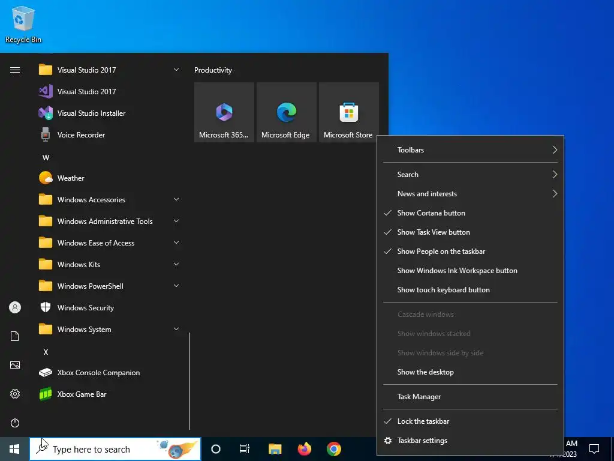Expand Windows PowerShell folder
The width and height of the screenshot is (614, 461).
110,286
